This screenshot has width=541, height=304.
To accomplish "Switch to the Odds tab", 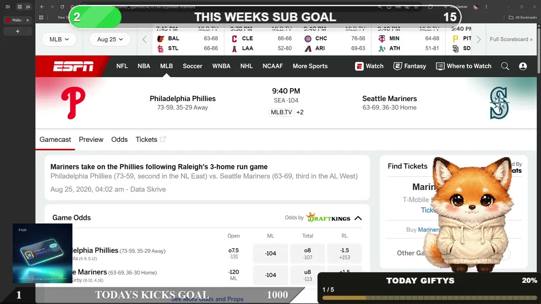I will [x=119, y=139].
